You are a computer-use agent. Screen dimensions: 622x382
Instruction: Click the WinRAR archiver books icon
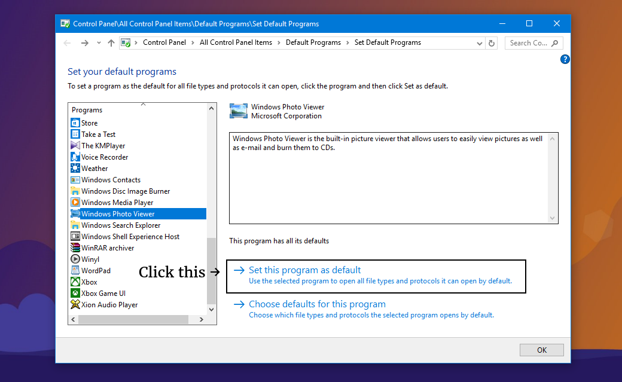(x=75, y=248)
